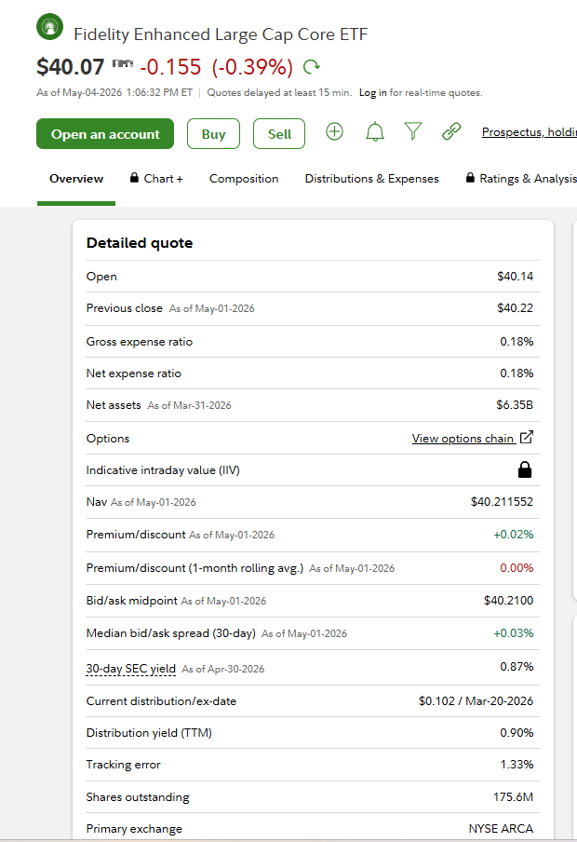Click the Gross expense ratio label

140,342
